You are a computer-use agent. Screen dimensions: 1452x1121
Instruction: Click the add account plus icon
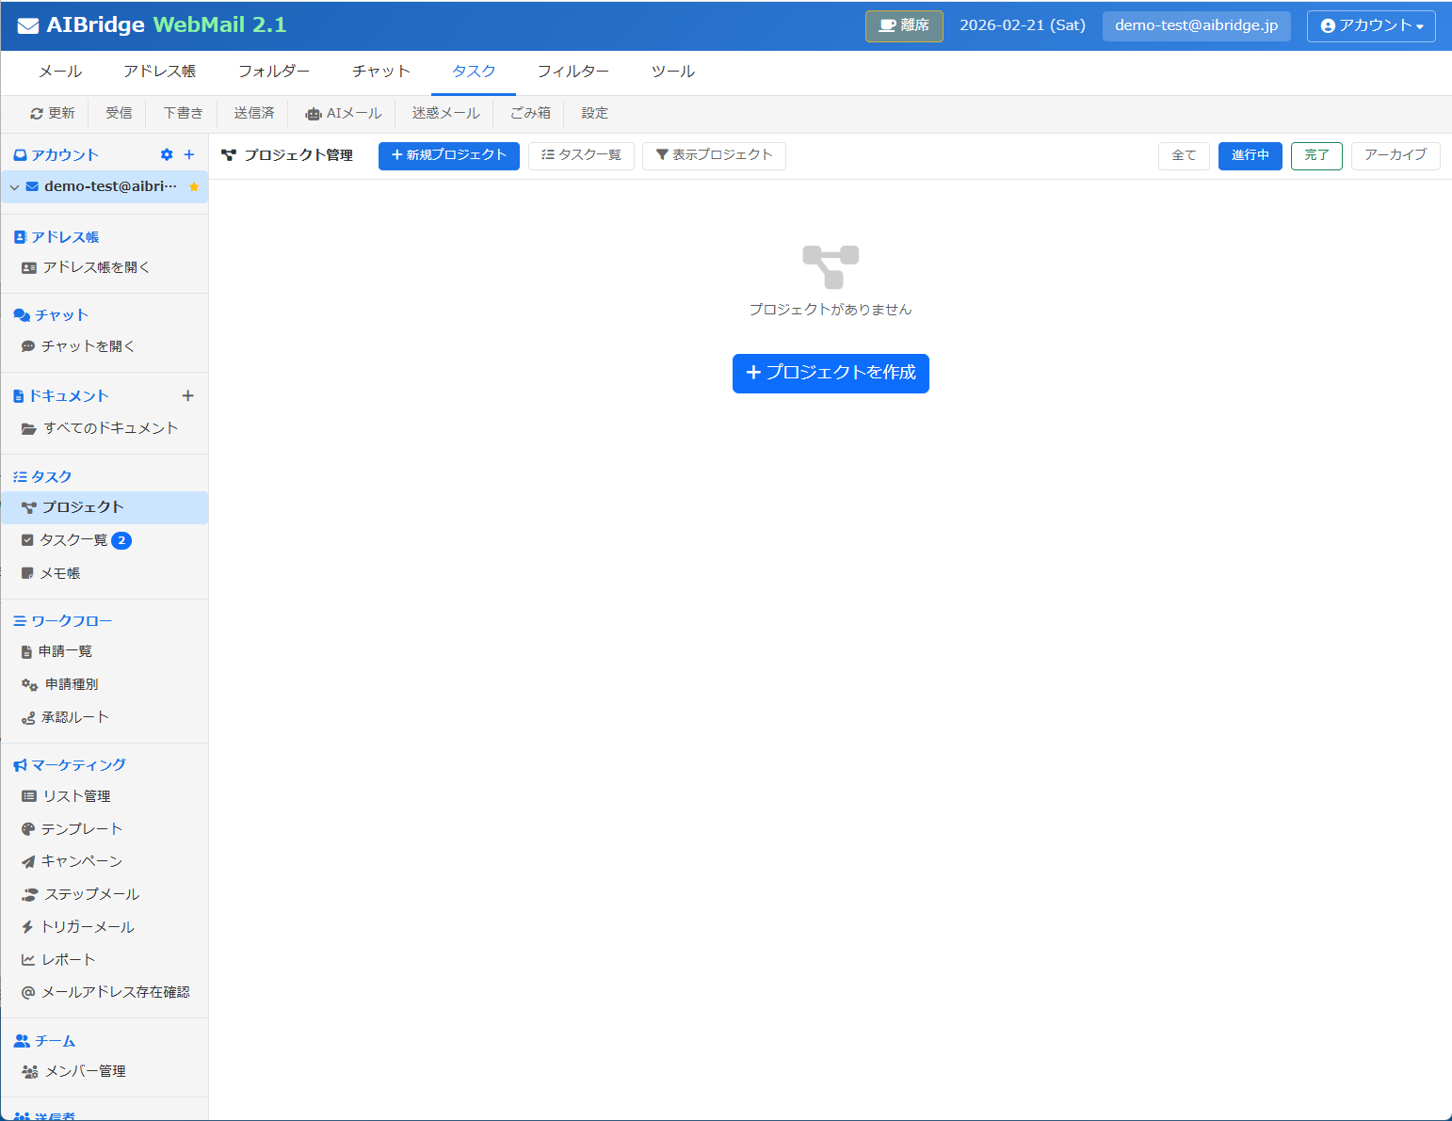point(188,154)
